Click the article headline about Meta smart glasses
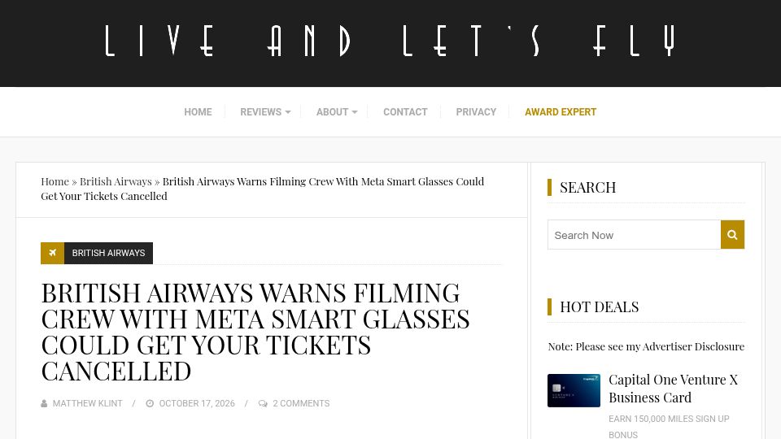This screenshot has height=439, width=781. [255, 332]
